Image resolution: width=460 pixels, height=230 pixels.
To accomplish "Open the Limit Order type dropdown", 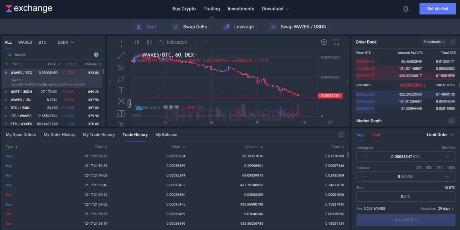I will (440, 135).
